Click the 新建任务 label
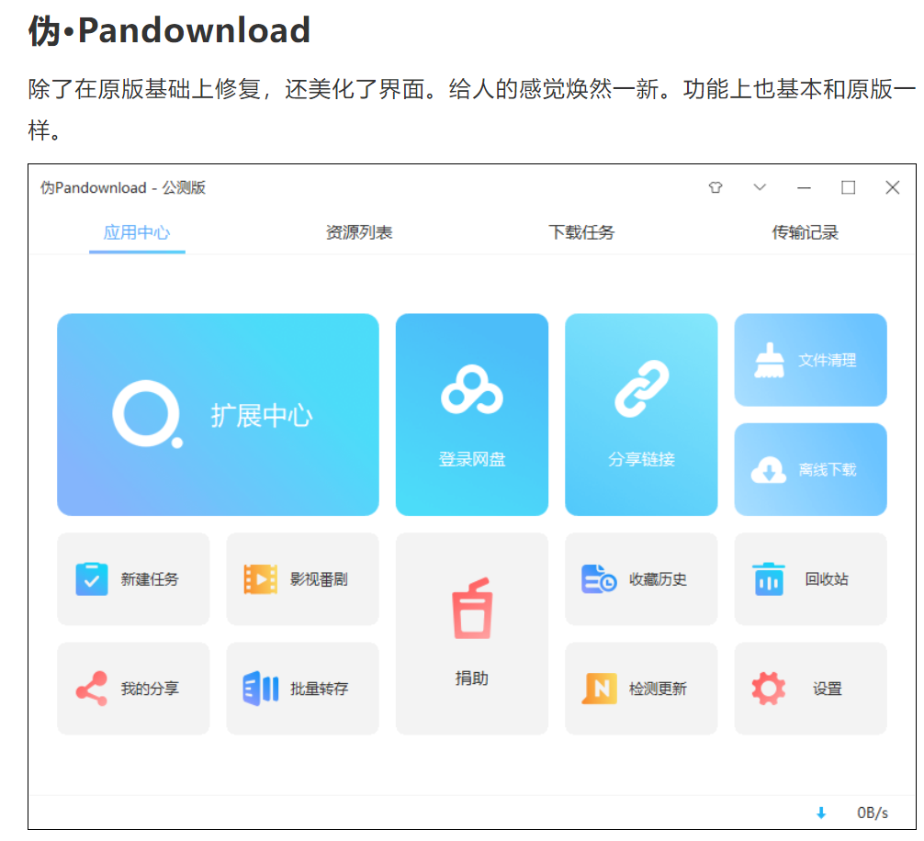 150,579
